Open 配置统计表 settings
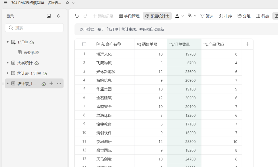The height and width of the screenshot is (167, 278). (157, 16)
